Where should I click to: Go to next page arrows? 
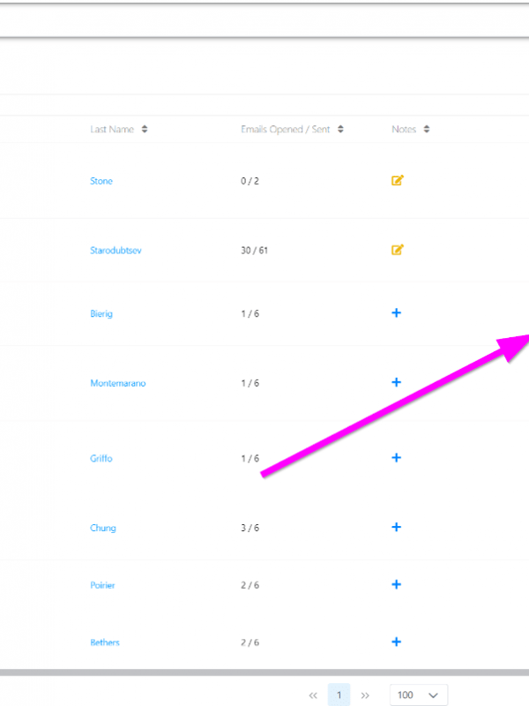click(366, 695)
